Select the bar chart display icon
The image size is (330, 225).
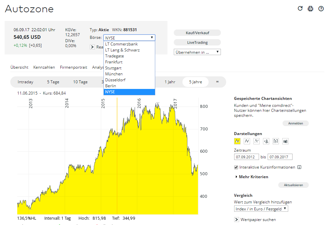point(266,141)
